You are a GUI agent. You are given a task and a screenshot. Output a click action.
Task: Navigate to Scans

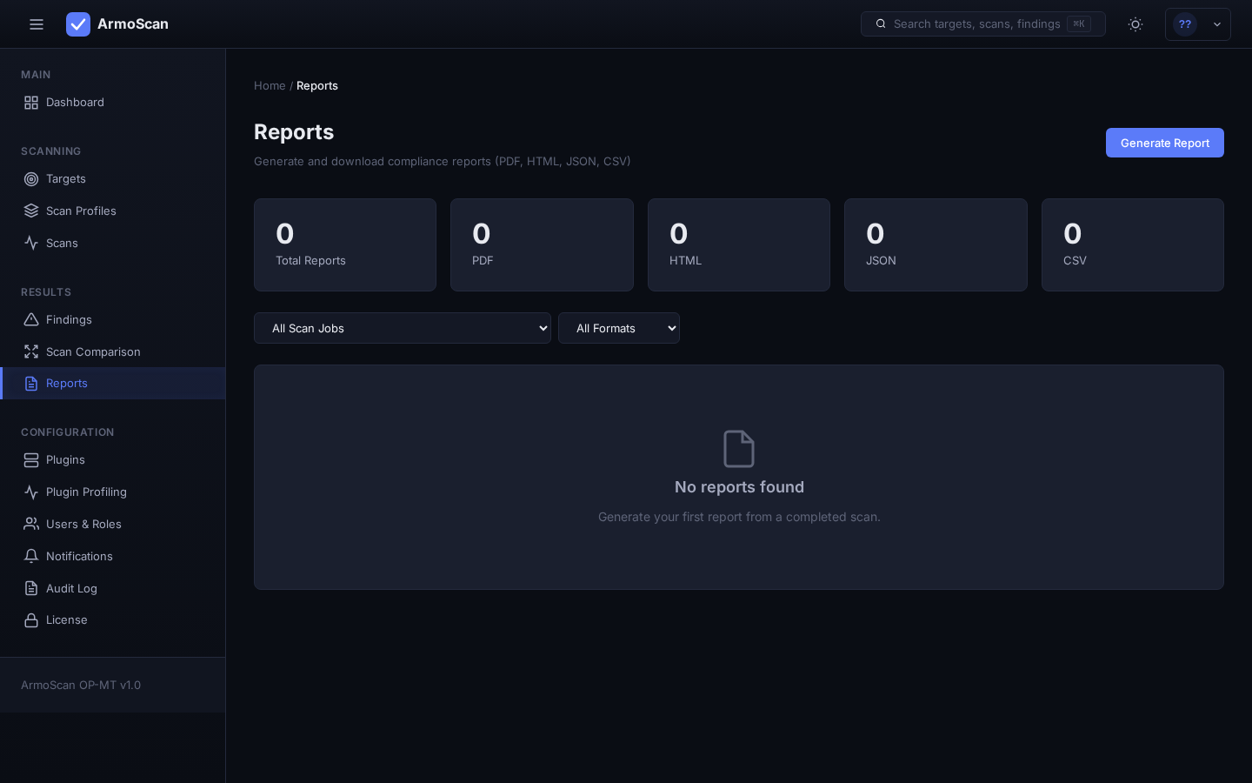pyautogui.click(x=113, y=244)
